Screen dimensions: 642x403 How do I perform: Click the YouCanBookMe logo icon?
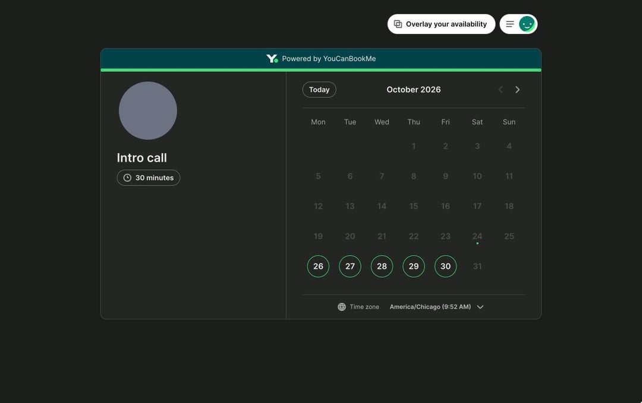(272, 58)
